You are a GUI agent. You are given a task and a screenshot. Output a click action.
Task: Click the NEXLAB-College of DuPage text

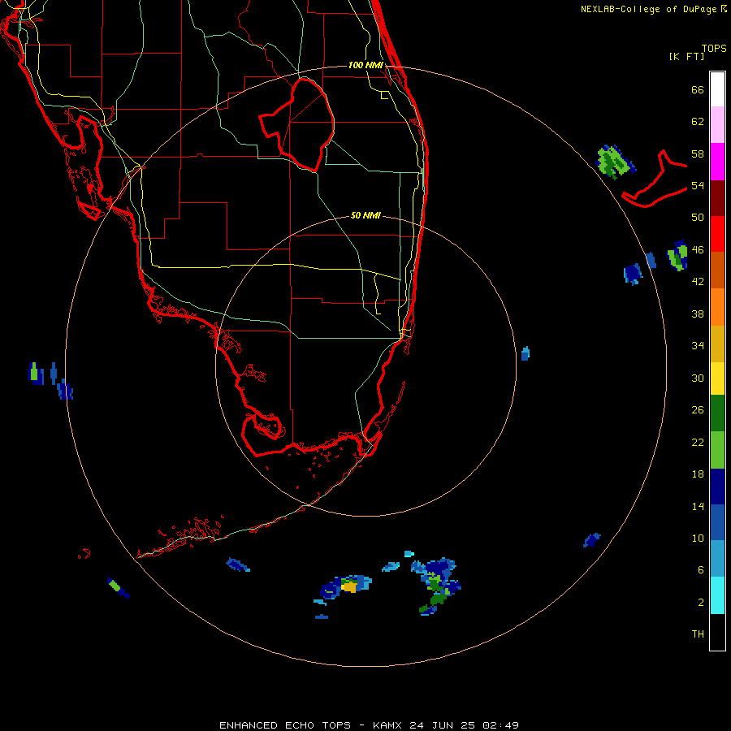pyautogui.click(x=650, y=9)
